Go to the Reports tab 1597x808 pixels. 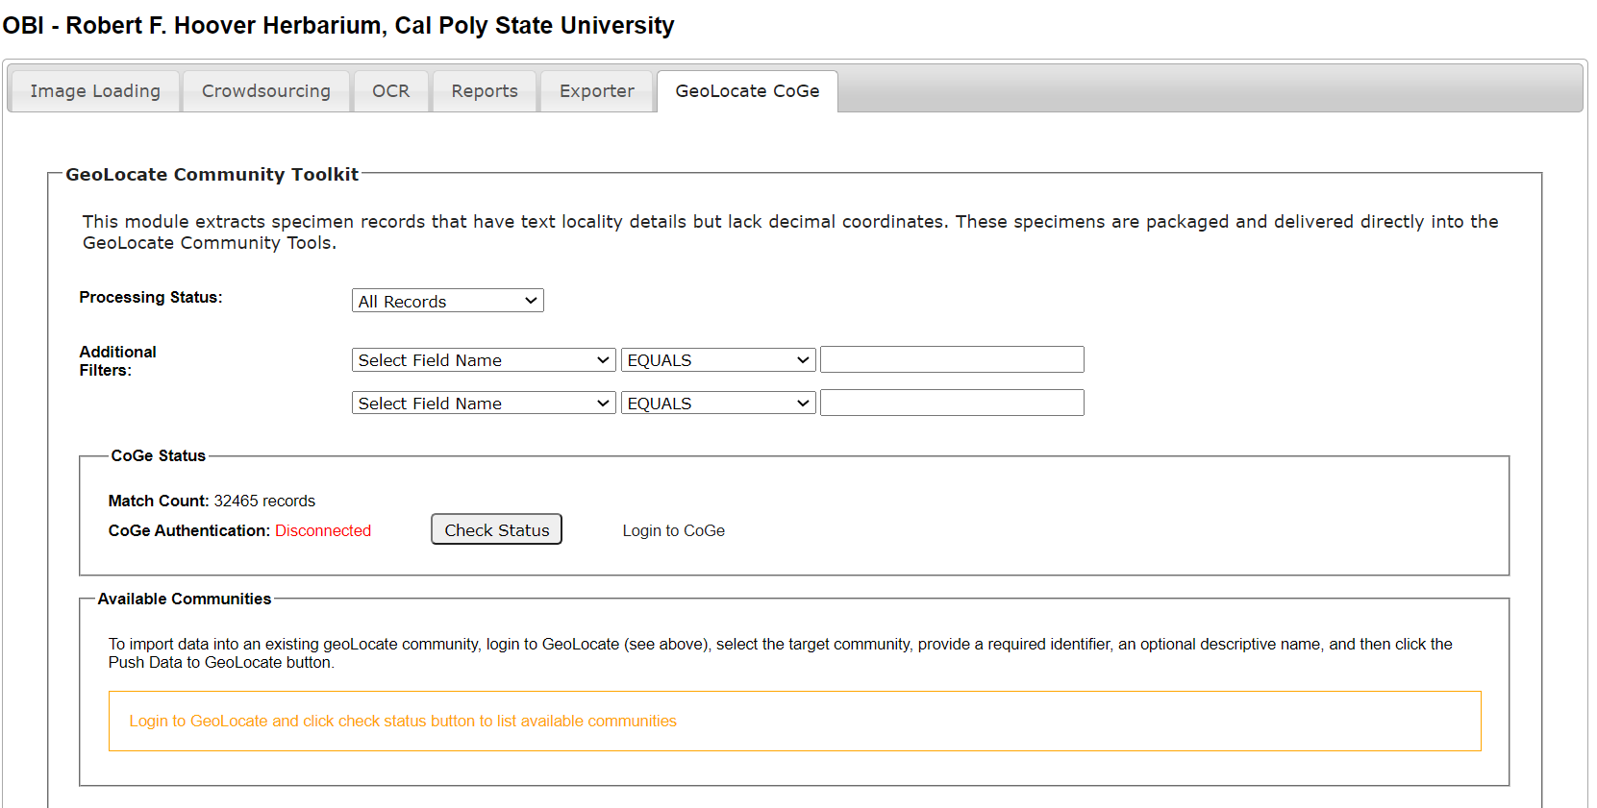(x=485, y=91)
